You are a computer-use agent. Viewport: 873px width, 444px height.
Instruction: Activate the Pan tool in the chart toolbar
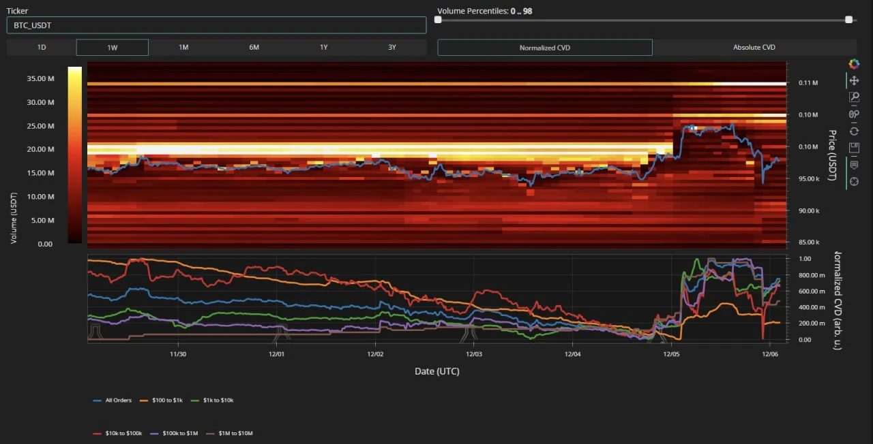[854, 80]
